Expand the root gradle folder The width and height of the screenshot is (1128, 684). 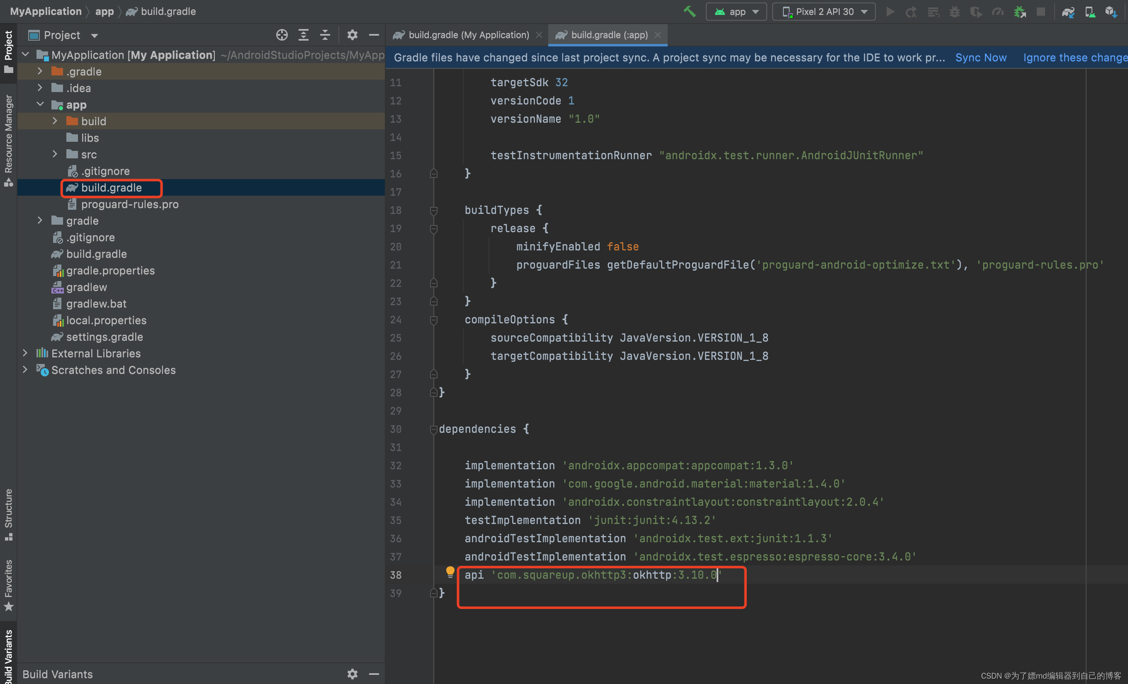point(40,220)
